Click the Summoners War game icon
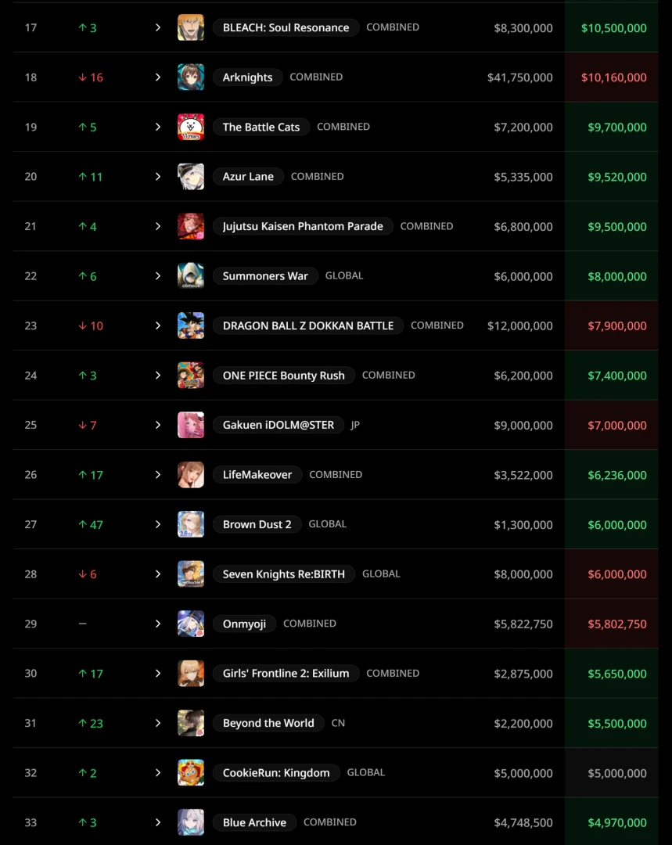 191,276
